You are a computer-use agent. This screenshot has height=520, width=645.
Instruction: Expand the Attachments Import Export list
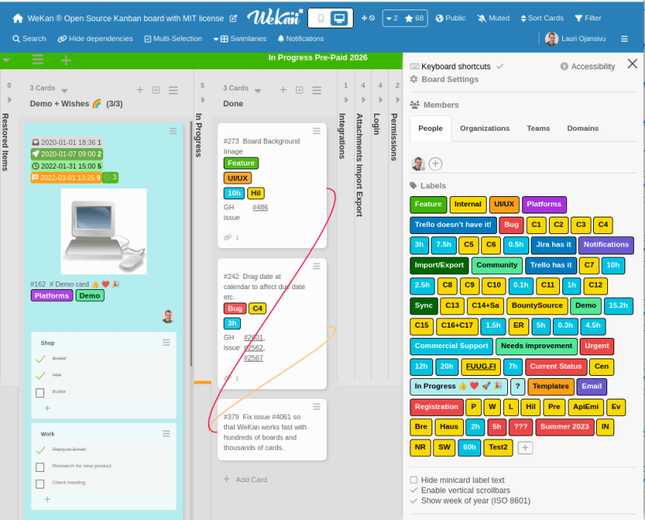(x=363, y=99)
